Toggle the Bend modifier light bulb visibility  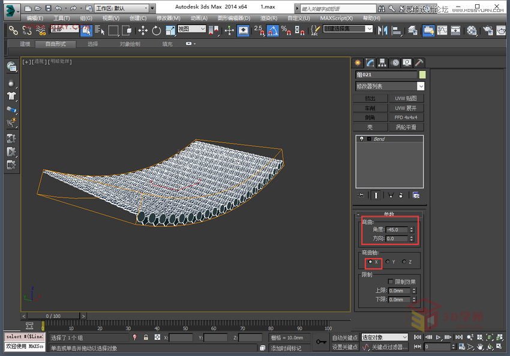pos(362,138)
